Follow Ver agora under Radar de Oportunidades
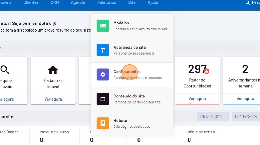Image resolution: width=260 pixels, height=145 pixels. (197, 99)
